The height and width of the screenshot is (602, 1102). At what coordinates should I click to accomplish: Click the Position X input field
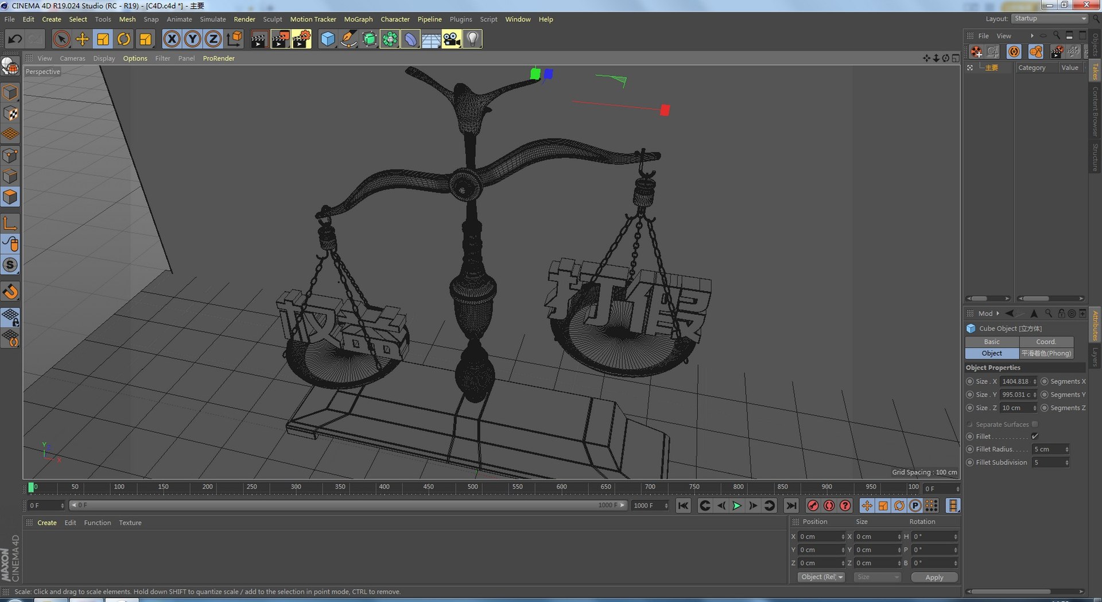coord(822,537)
